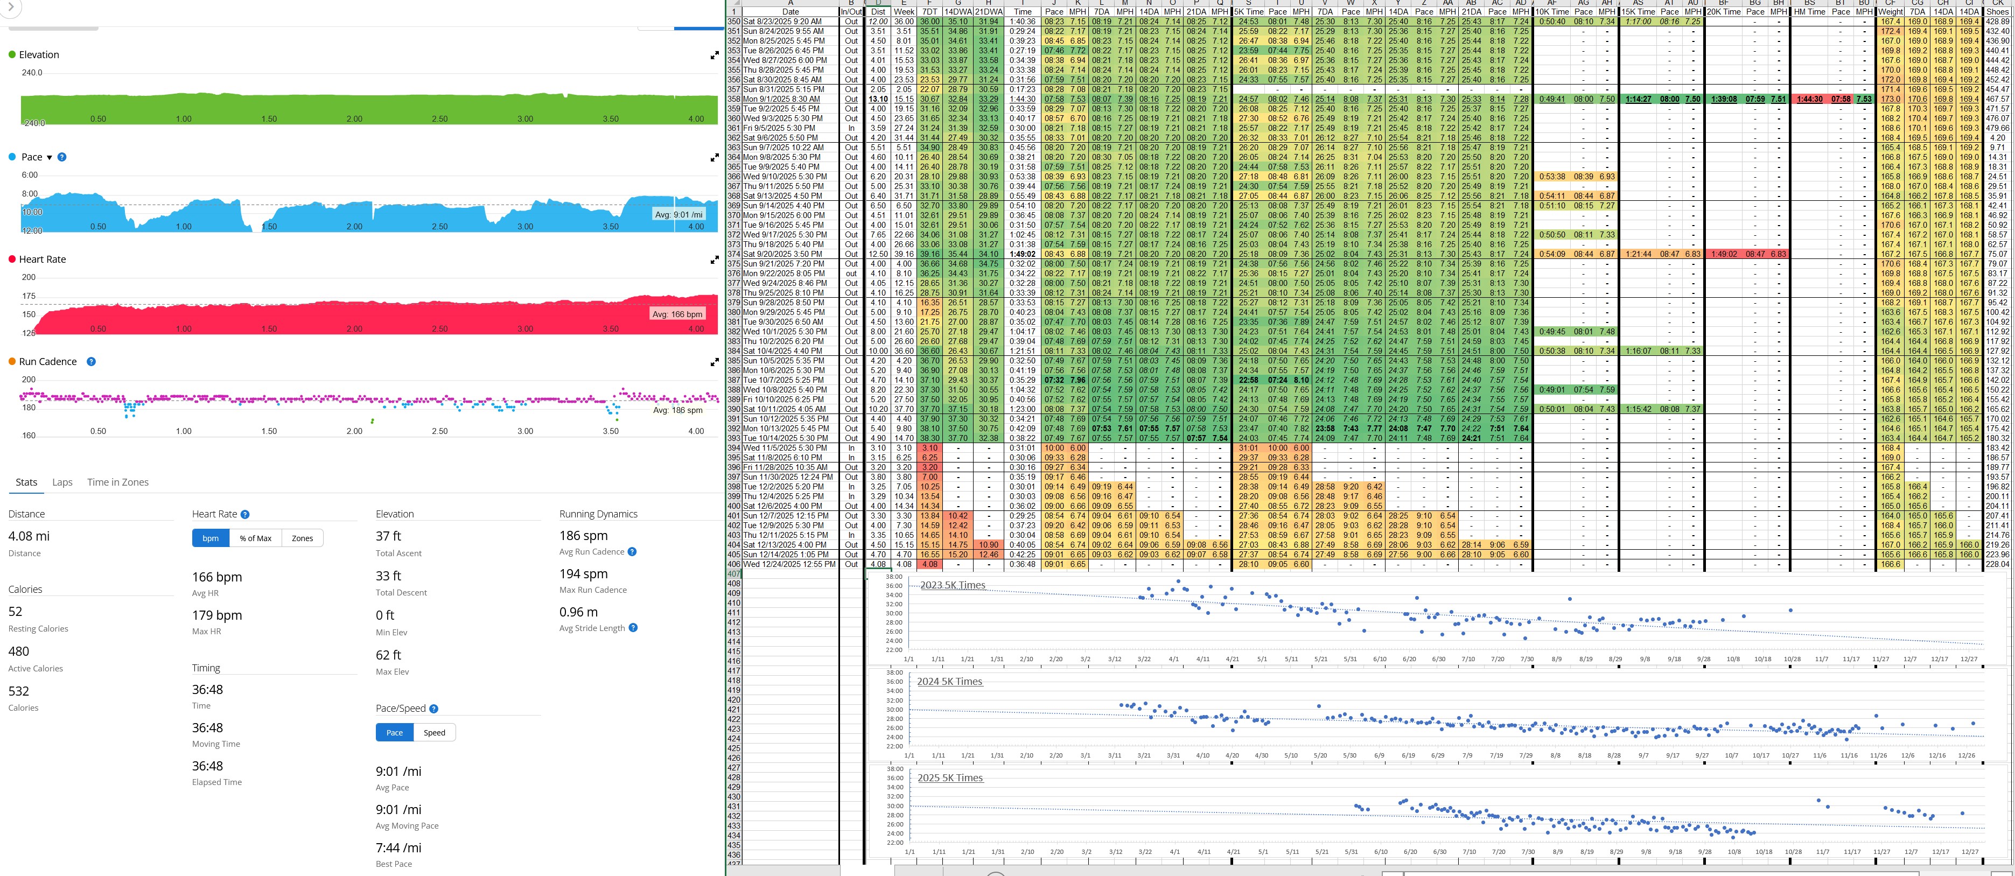Expand the Run Cadence chart to fullscreen
Screen dimensions: 2015x876
point(714,363)
